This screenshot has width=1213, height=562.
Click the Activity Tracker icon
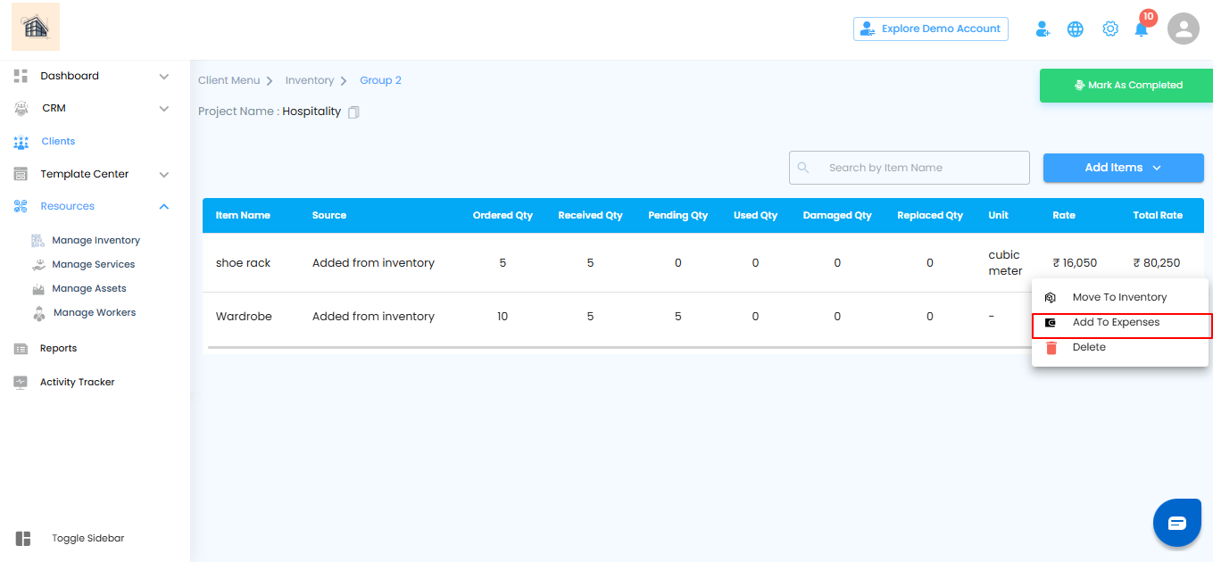click(21, 382)
